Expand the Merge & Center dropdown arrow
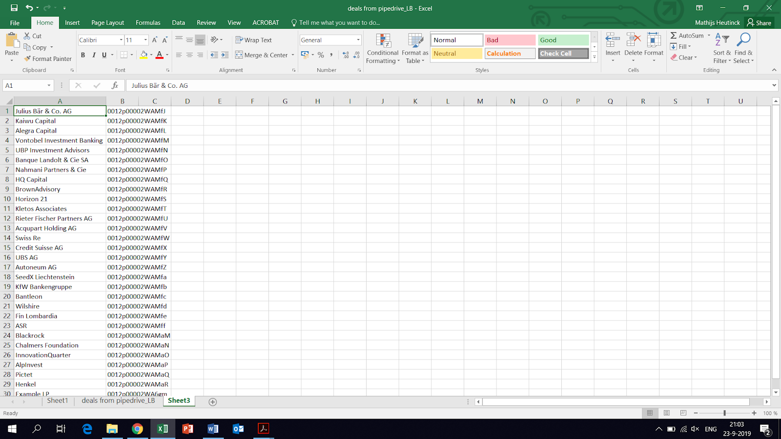The image size is (781, 439). (293, 55)
